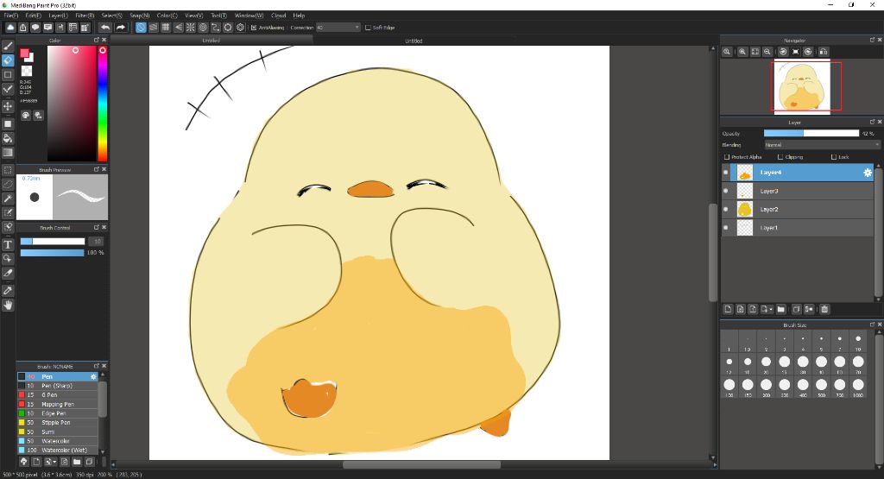
Task: Zoom in using Navigator magnifier plus
Action: [742, 51]
